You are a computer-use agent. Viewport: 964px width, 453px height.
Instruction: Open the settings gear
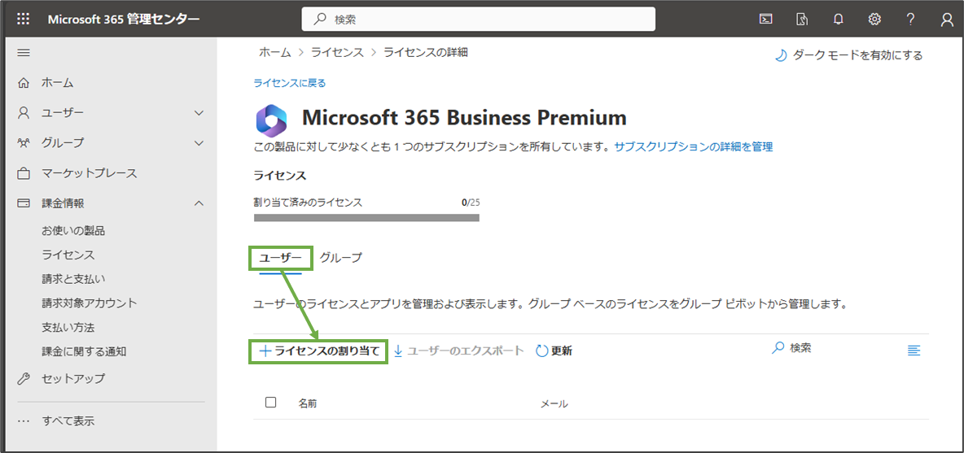874,19
